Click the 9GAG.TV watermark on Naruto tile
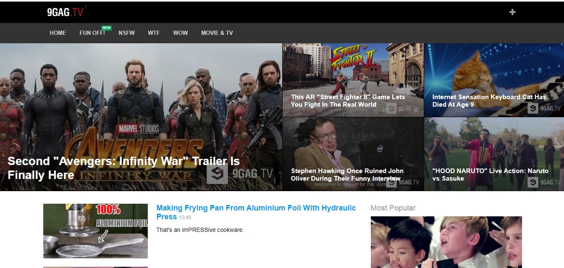The height and width of the screenshot is (268, 564). (x=544, y=182)
